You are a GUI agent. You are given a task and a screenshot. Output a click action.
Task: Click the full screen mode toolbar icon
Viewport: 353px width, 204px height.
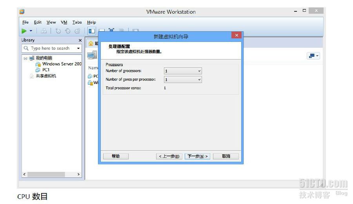pyautogui.click(x=111, y=30)
